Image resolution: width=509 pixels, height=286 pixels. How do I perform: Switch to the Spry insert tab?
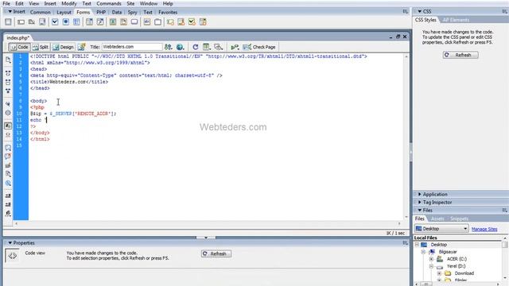tap(132, 12)
